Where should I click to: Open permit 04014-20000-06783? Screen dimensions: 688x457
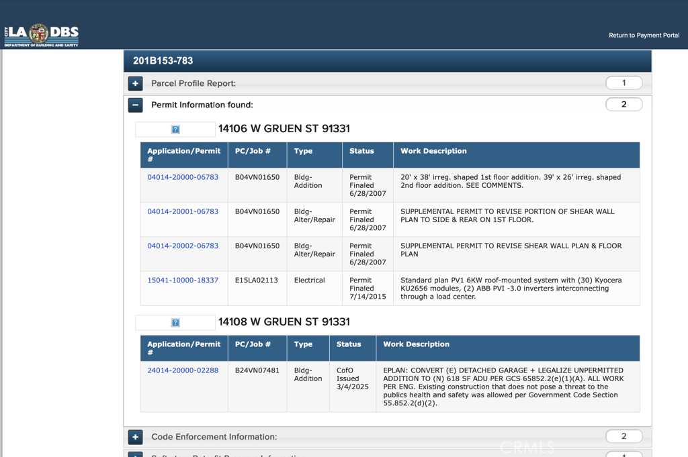coord(183,177)
